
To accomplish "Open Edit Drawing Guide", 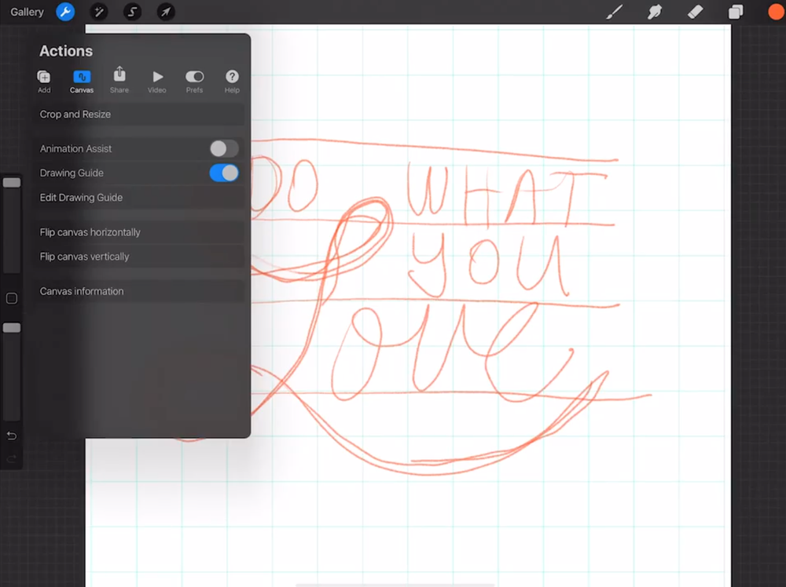I will coord(80,197).
